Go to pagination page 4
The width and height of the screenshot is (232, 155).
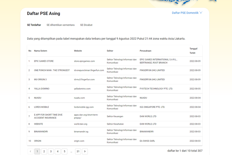point(58,151)
